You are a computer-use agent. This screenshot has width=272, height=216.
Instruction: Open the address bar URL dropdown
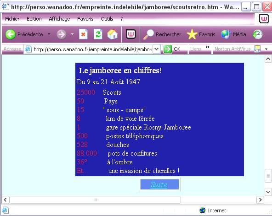(157, 49)
